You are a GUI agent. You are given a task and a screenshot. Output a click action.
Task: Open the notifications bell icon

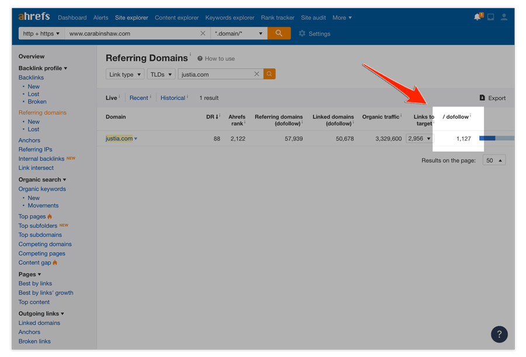point(478,17)
